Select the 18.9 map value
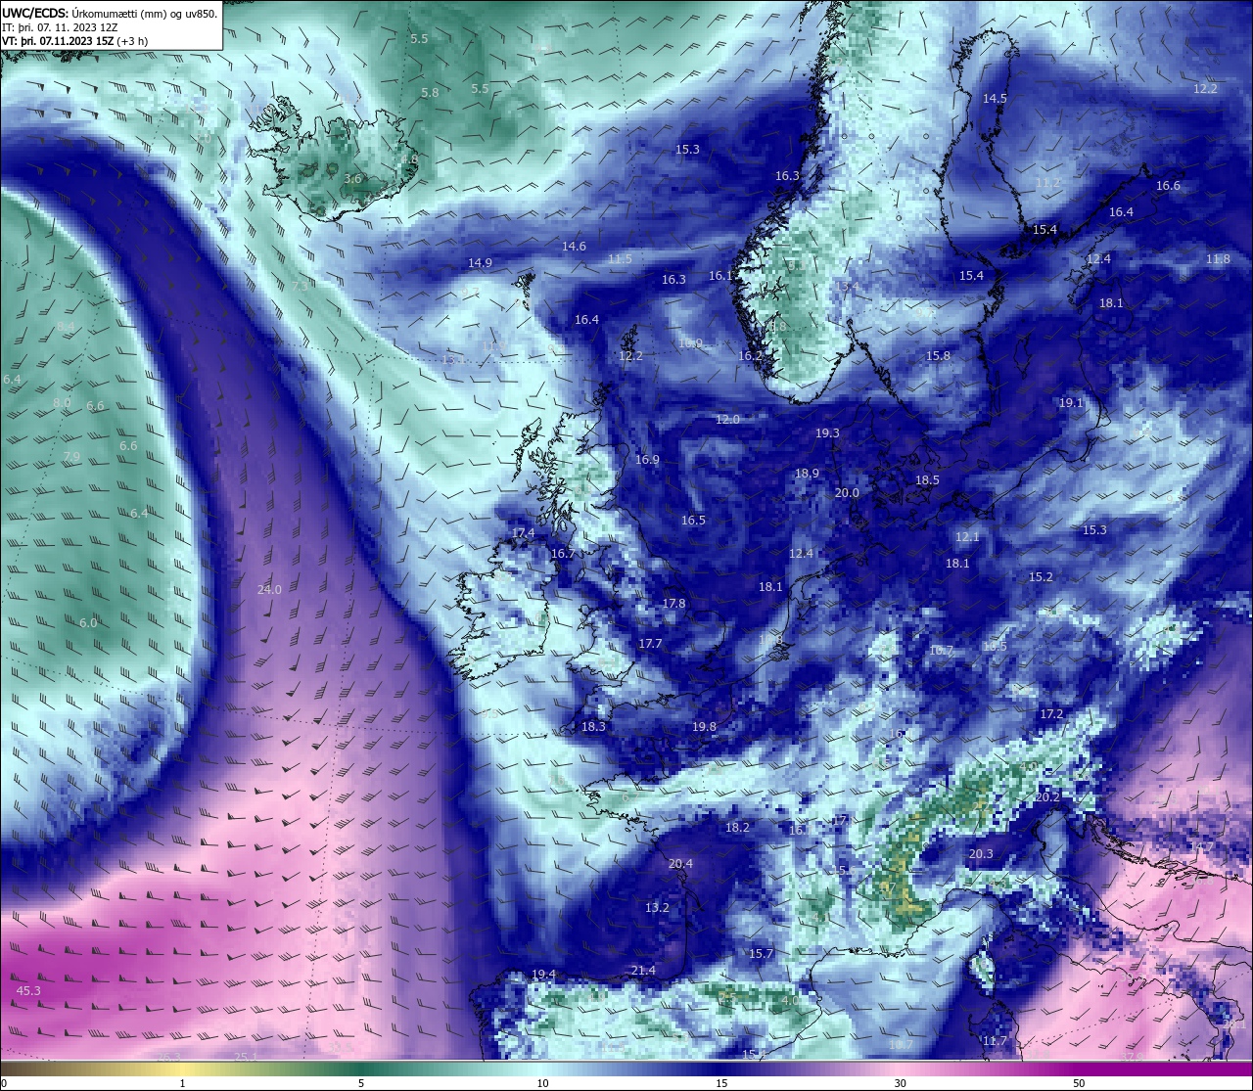 click(807, 473)
